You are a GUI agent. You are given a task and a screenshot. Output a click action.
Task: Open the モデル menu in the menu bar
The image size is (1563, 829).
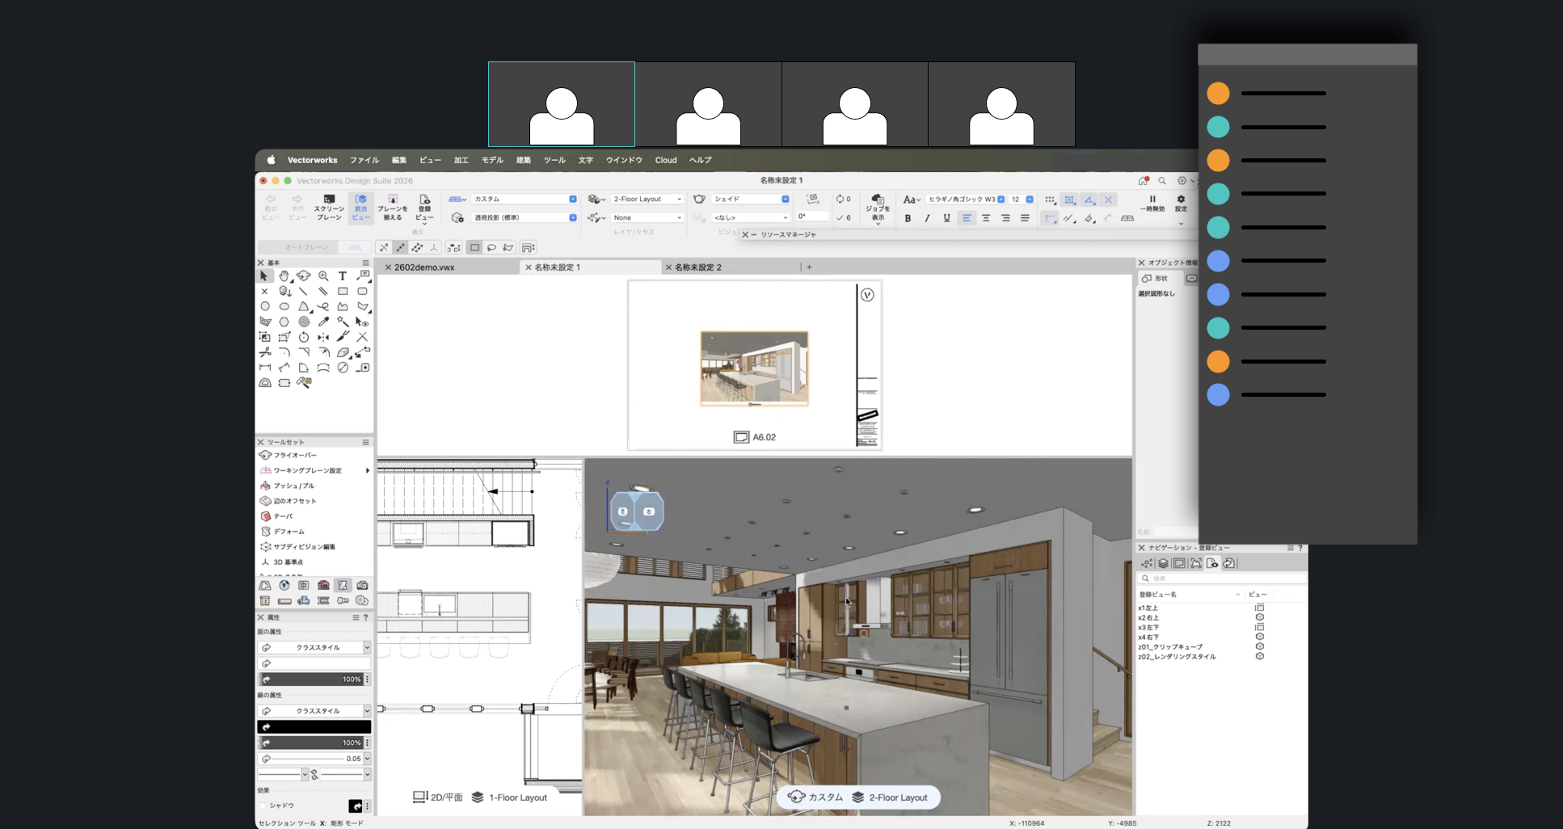(492, 160)
